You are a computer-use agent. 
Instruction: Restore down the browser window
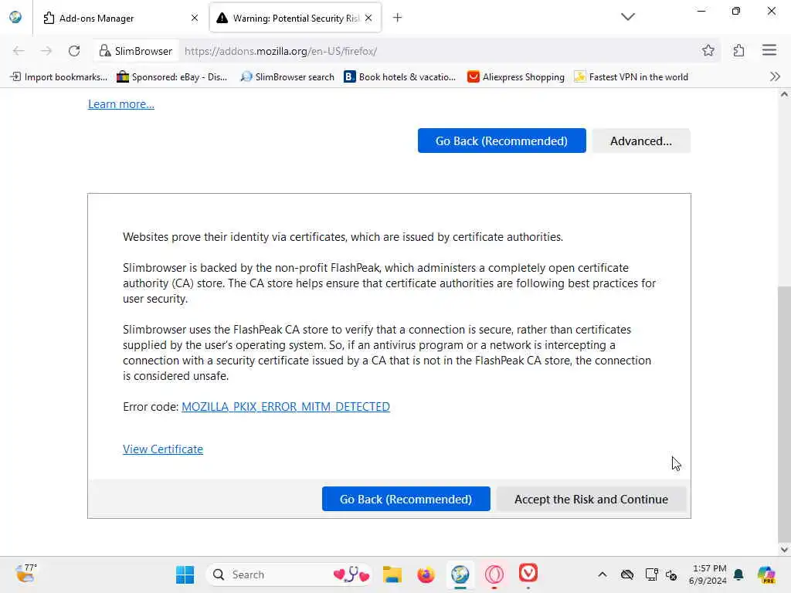point(736,11)
